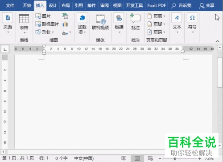Image resolution: width=223 pixels, height=162 pixels.
Task: Open the 文本 (Text) group dropdown
Action: pos(177,23)
